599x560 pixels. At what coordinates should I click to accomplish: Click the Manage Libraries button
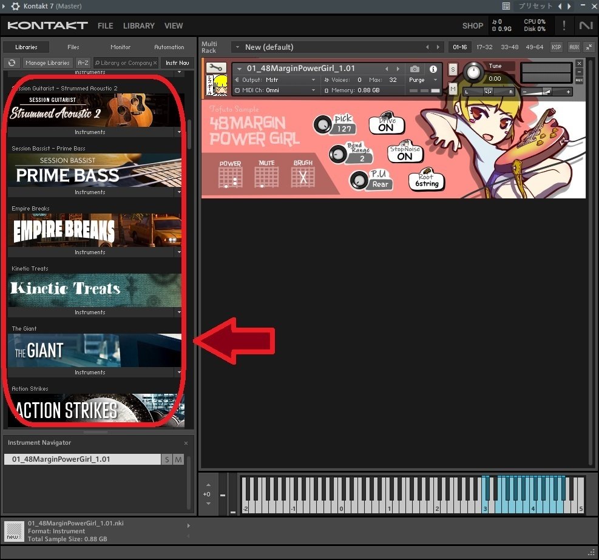coord(47,62)
